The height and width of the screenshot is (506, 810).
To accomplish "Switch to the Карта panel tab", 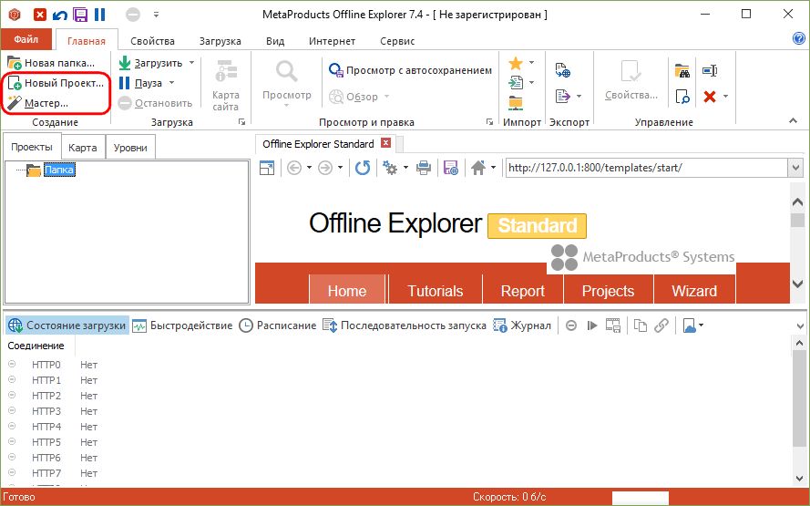I will [83, 148].
